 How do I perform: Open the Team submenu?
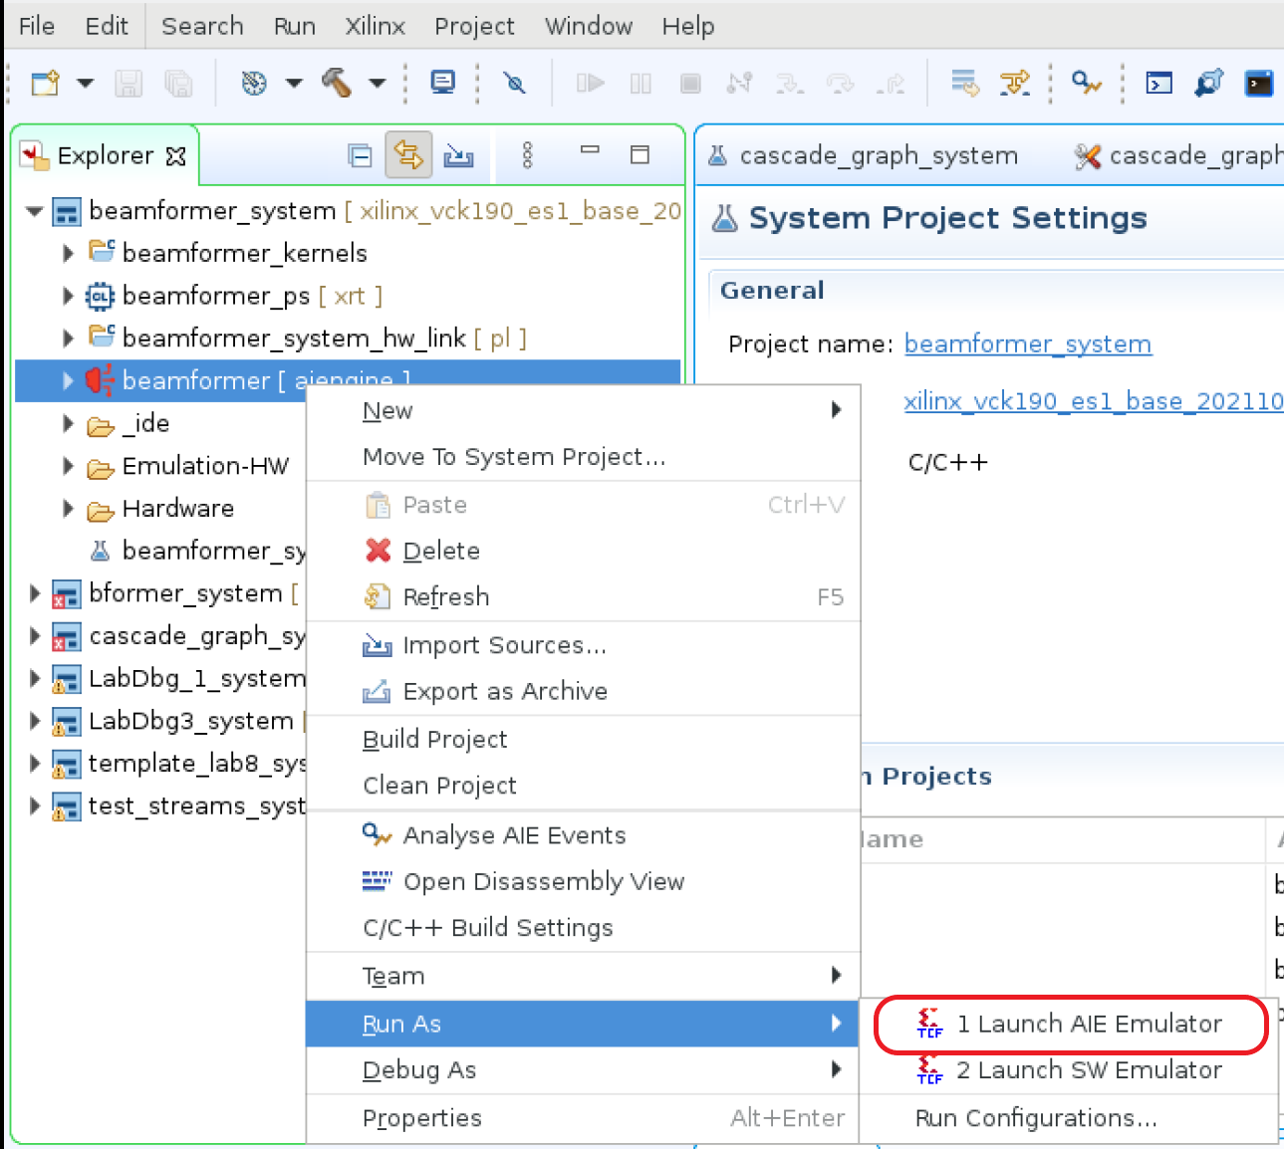(x=583, y=976)
